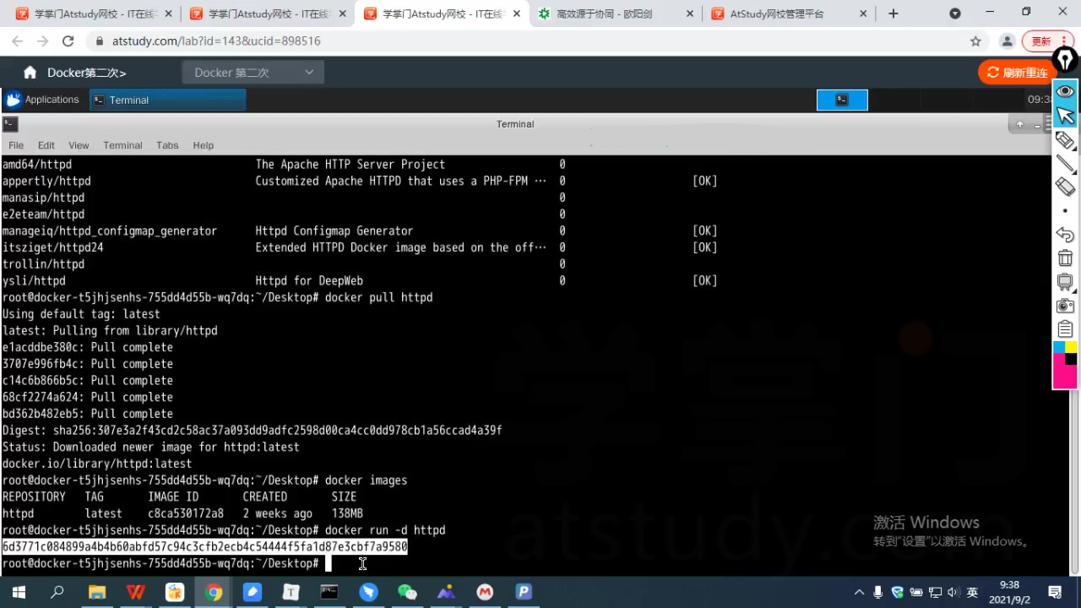Switch to the AtStudy网校管理平台 browser tab
The width and height of the screenshot is (1081, 608).
click(777, 14)
